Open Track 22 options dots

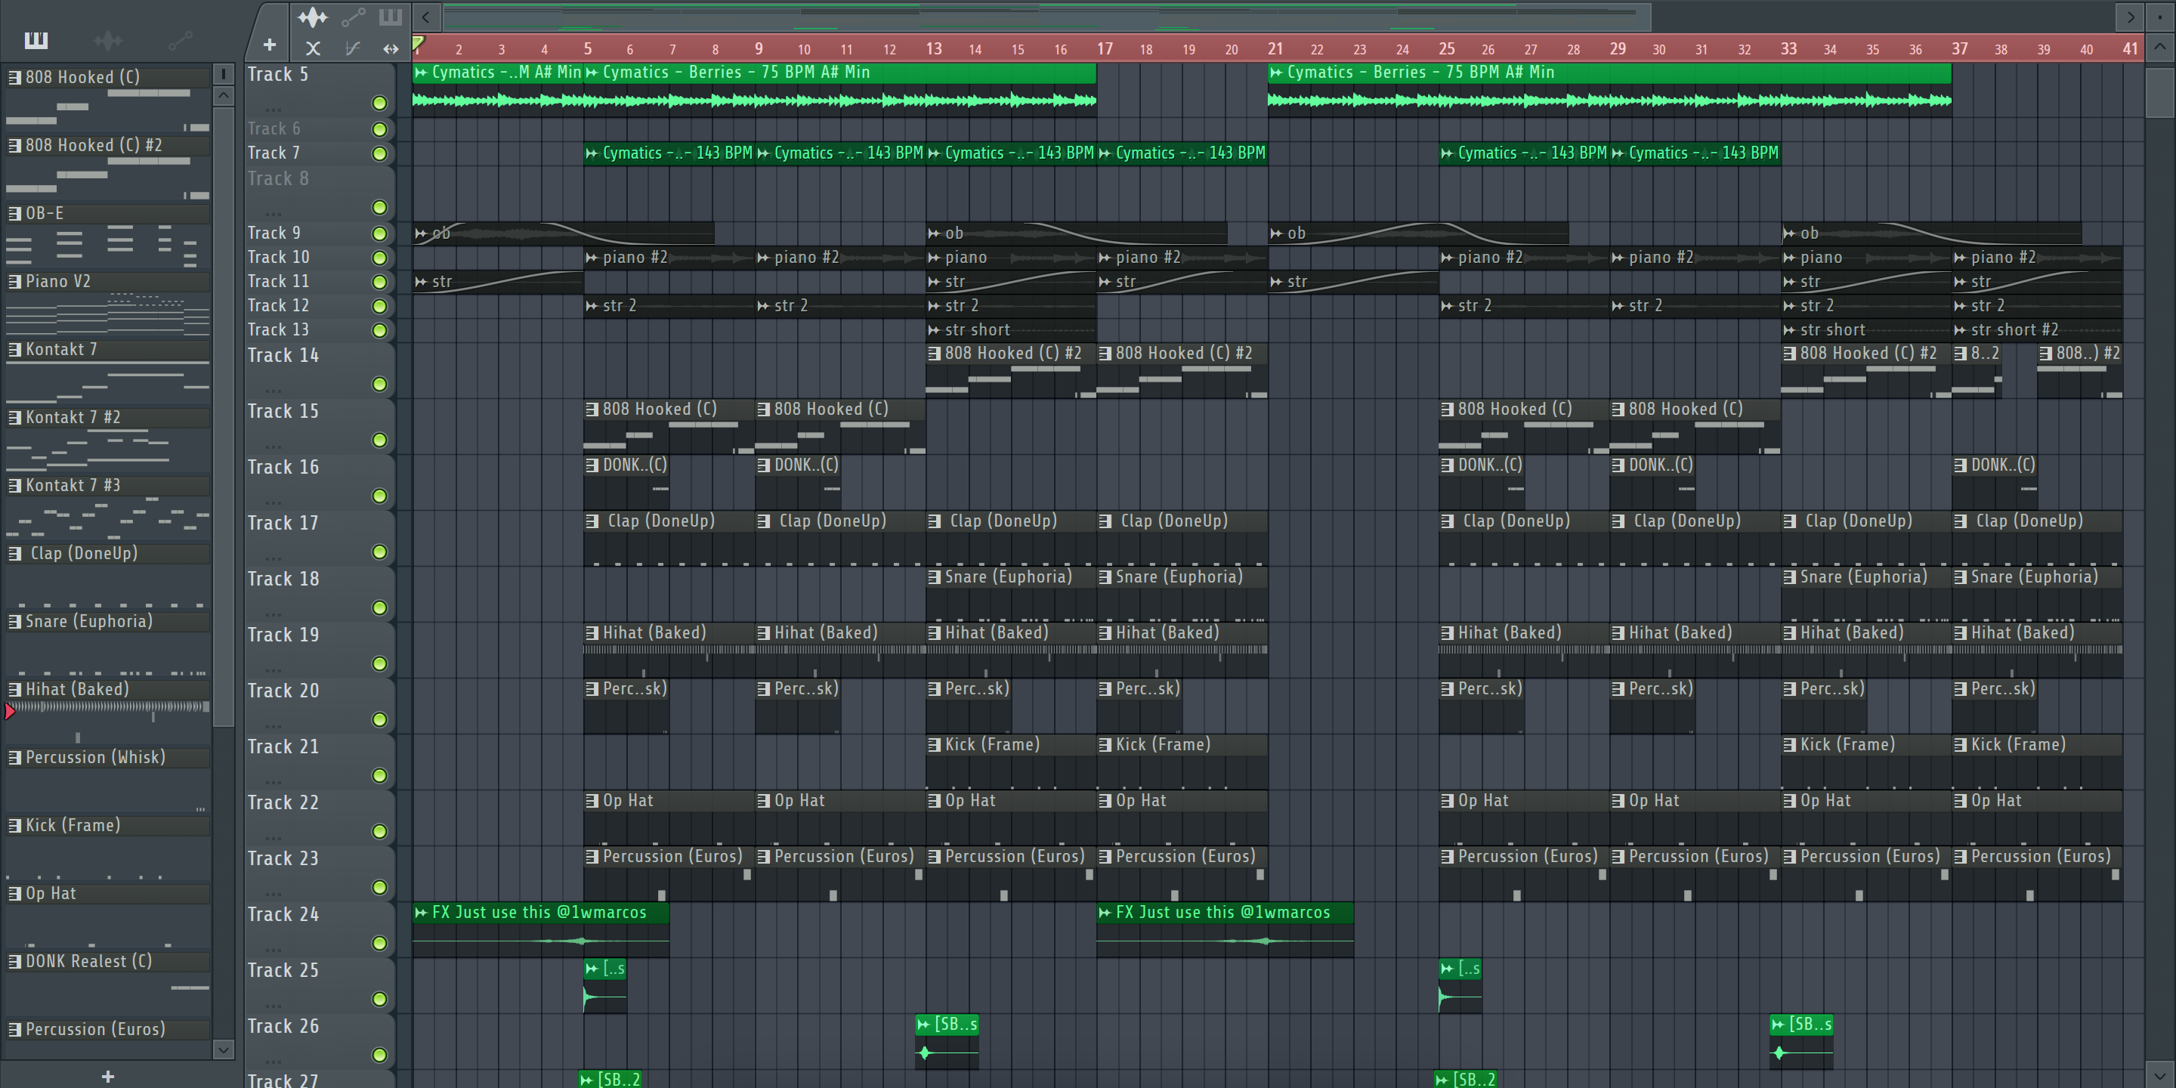coord(273,838)
